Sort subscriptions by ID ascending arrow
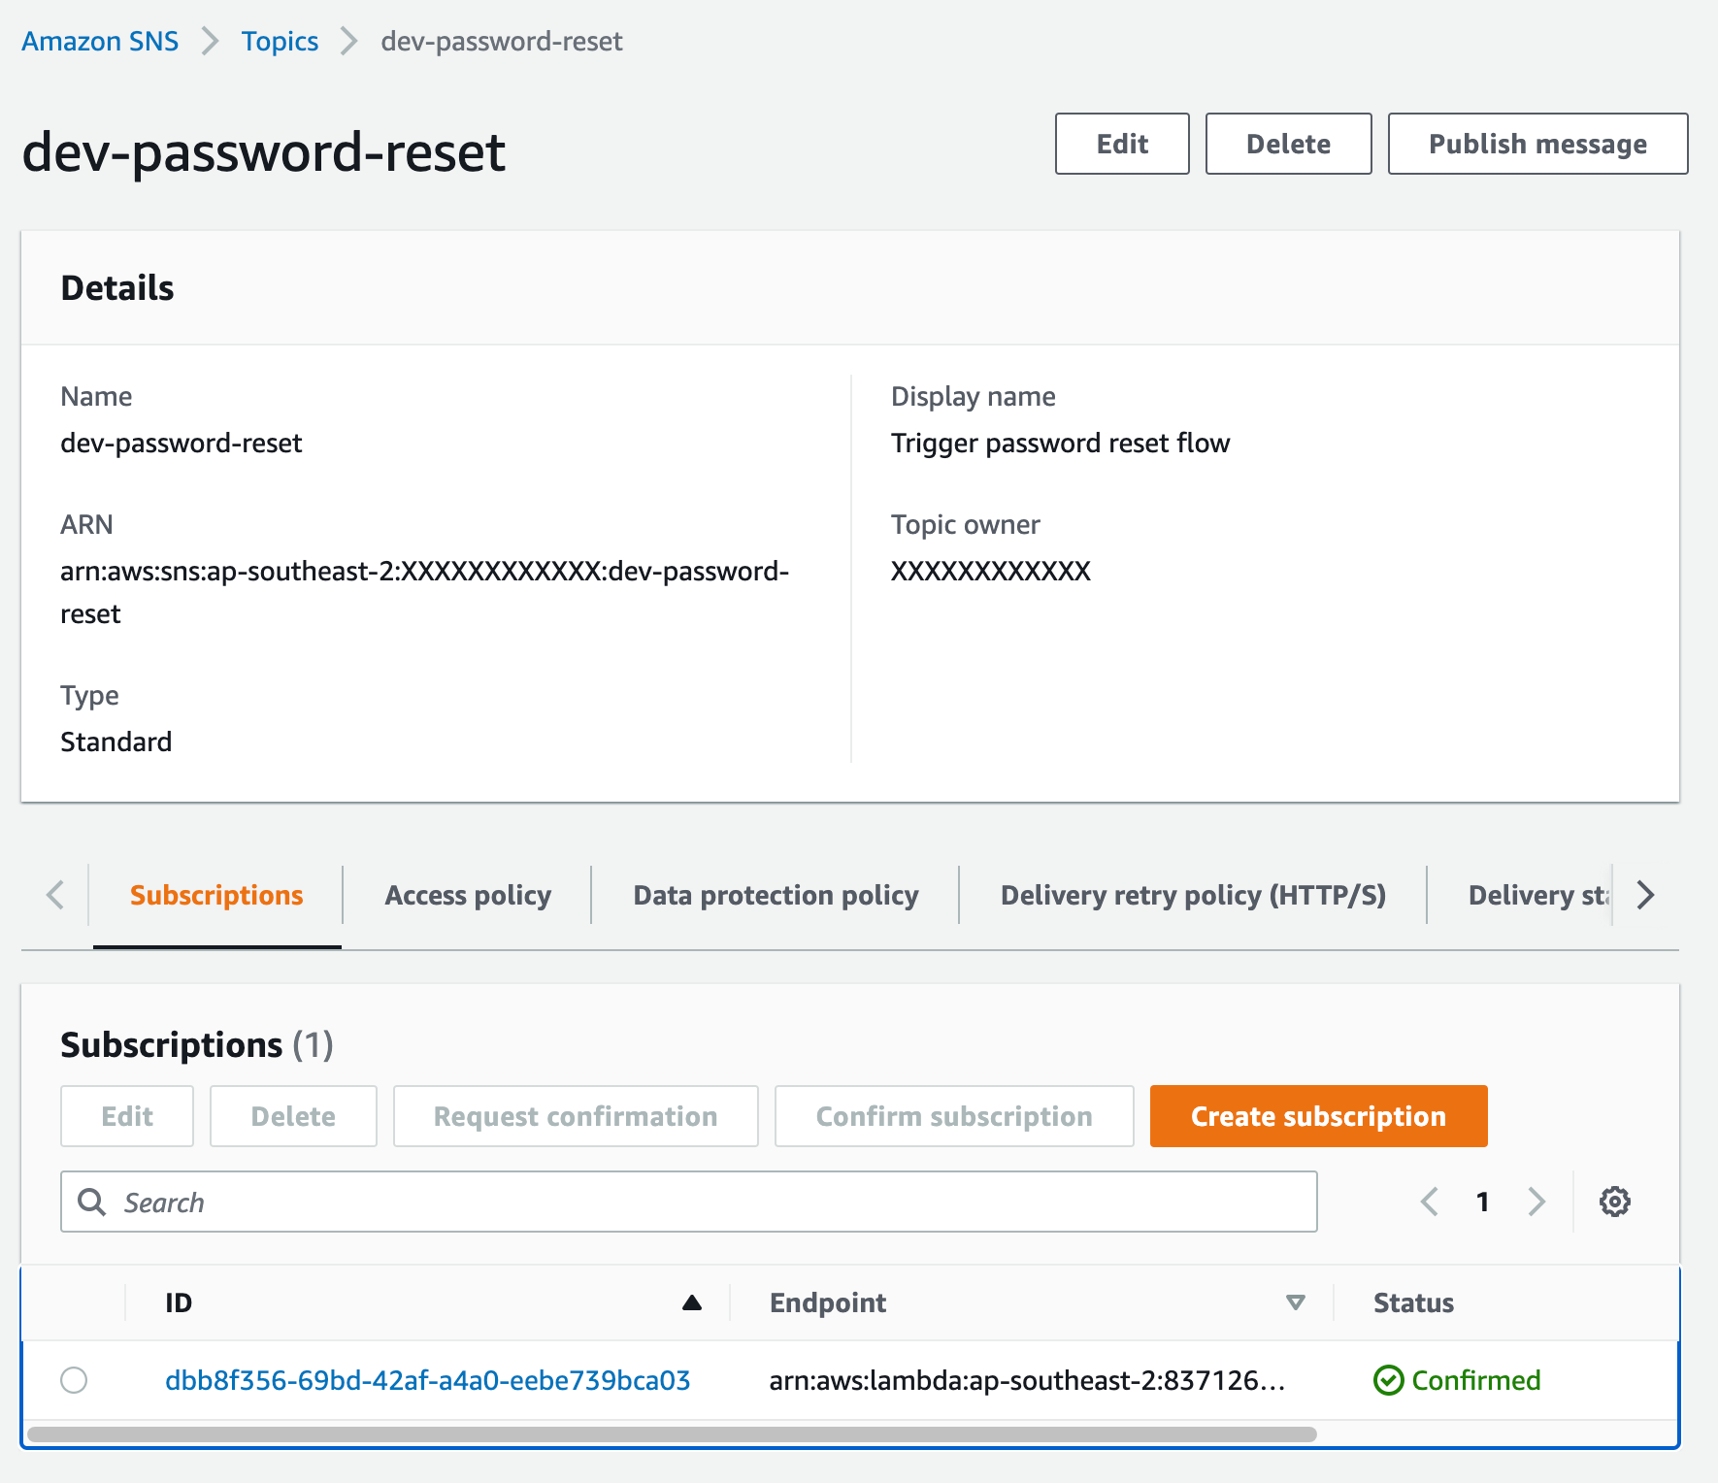 pos(691,1302)
